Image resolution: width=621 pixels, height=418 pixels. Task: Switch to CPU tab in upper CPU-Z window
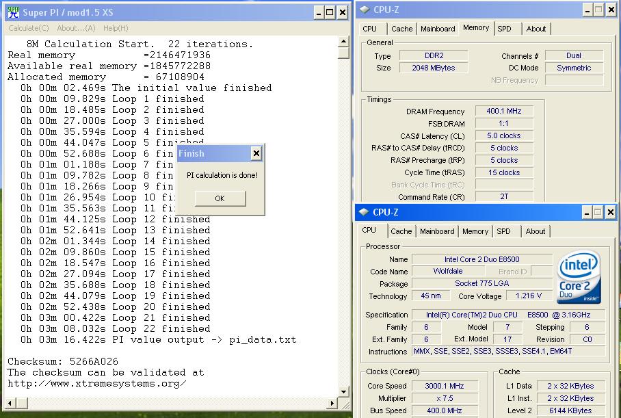369,29
